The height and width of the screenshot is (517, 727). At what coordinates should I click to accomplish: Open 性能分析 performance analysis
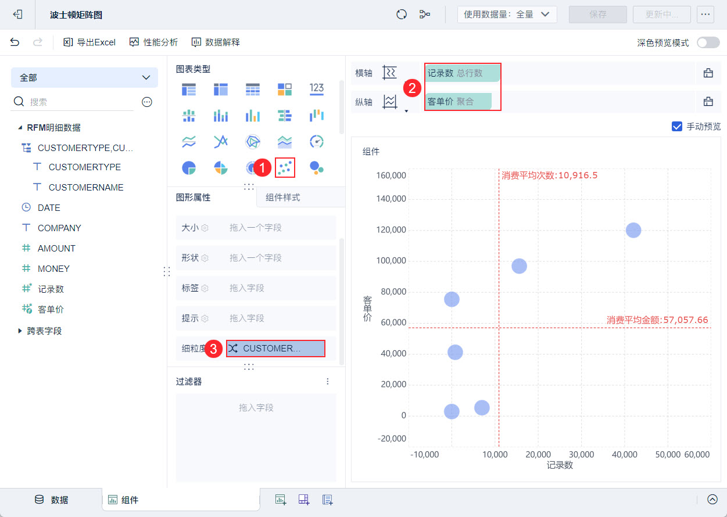click(153, 42)
